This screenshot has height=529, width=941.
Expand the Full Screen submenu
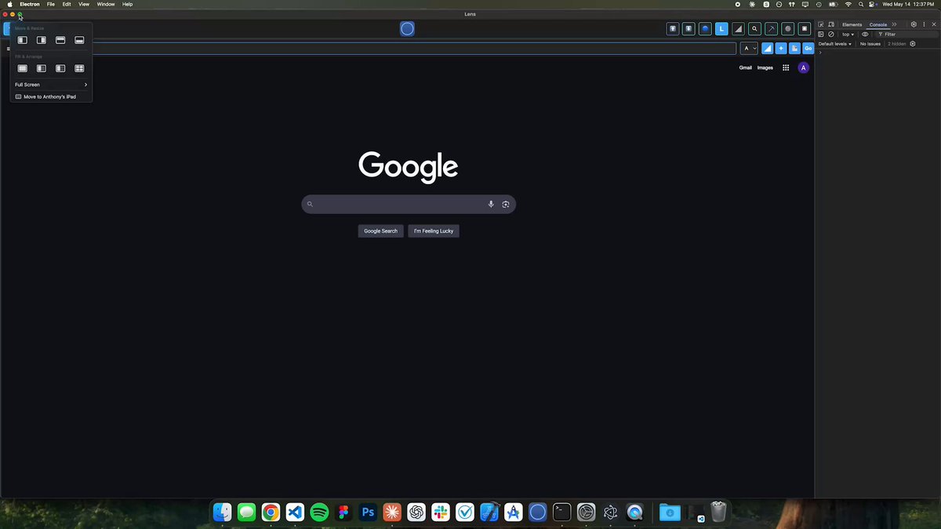coord(51,85)
